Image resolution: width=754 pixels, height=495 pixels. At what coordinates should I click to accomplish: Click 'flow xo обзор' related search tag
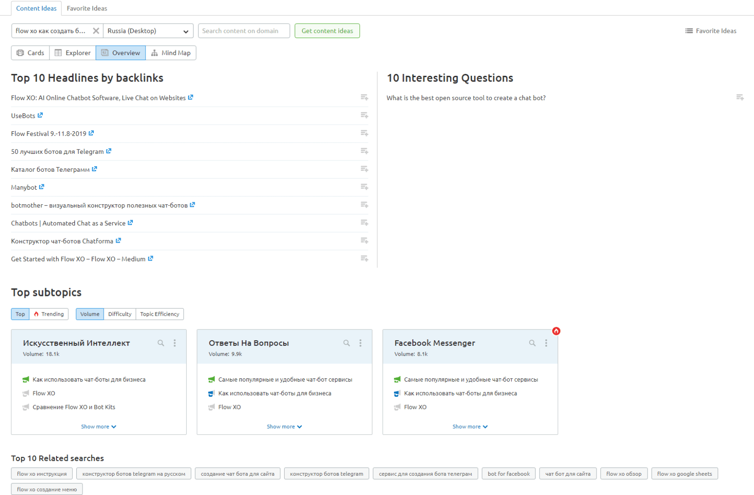click(624, 474)
